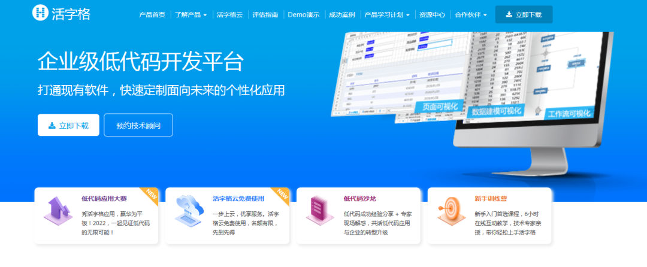This screenshot has height=267, width=647.
Task: Click the 预约技术顾问 button
Action: [138, 125]
